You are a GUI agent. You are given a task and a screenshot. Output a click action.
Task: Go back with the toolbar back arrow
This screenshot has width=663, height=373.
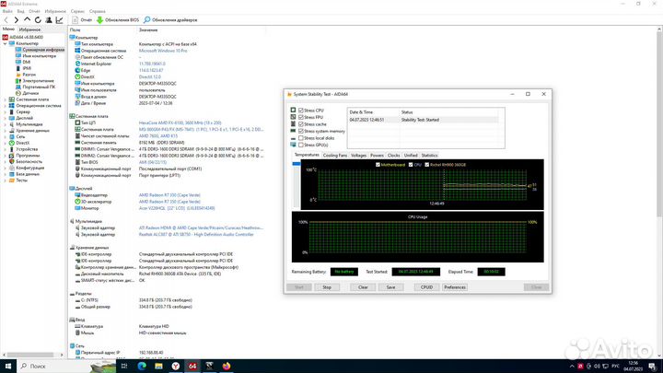click(6, 20)
